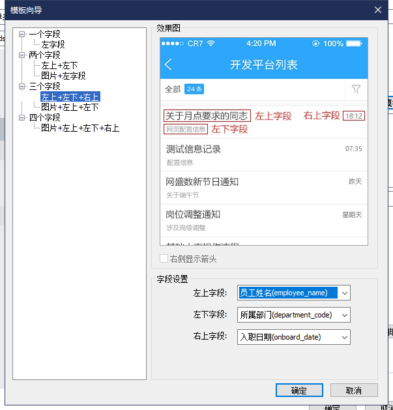Screen dimensions: 393x410
Task: Click 岗位调整通知 row in preview
Action: tap(264, 221)
